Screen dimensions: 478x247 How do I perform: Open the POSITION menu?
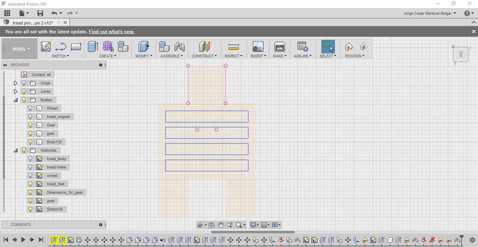click(x=354, y=56)
